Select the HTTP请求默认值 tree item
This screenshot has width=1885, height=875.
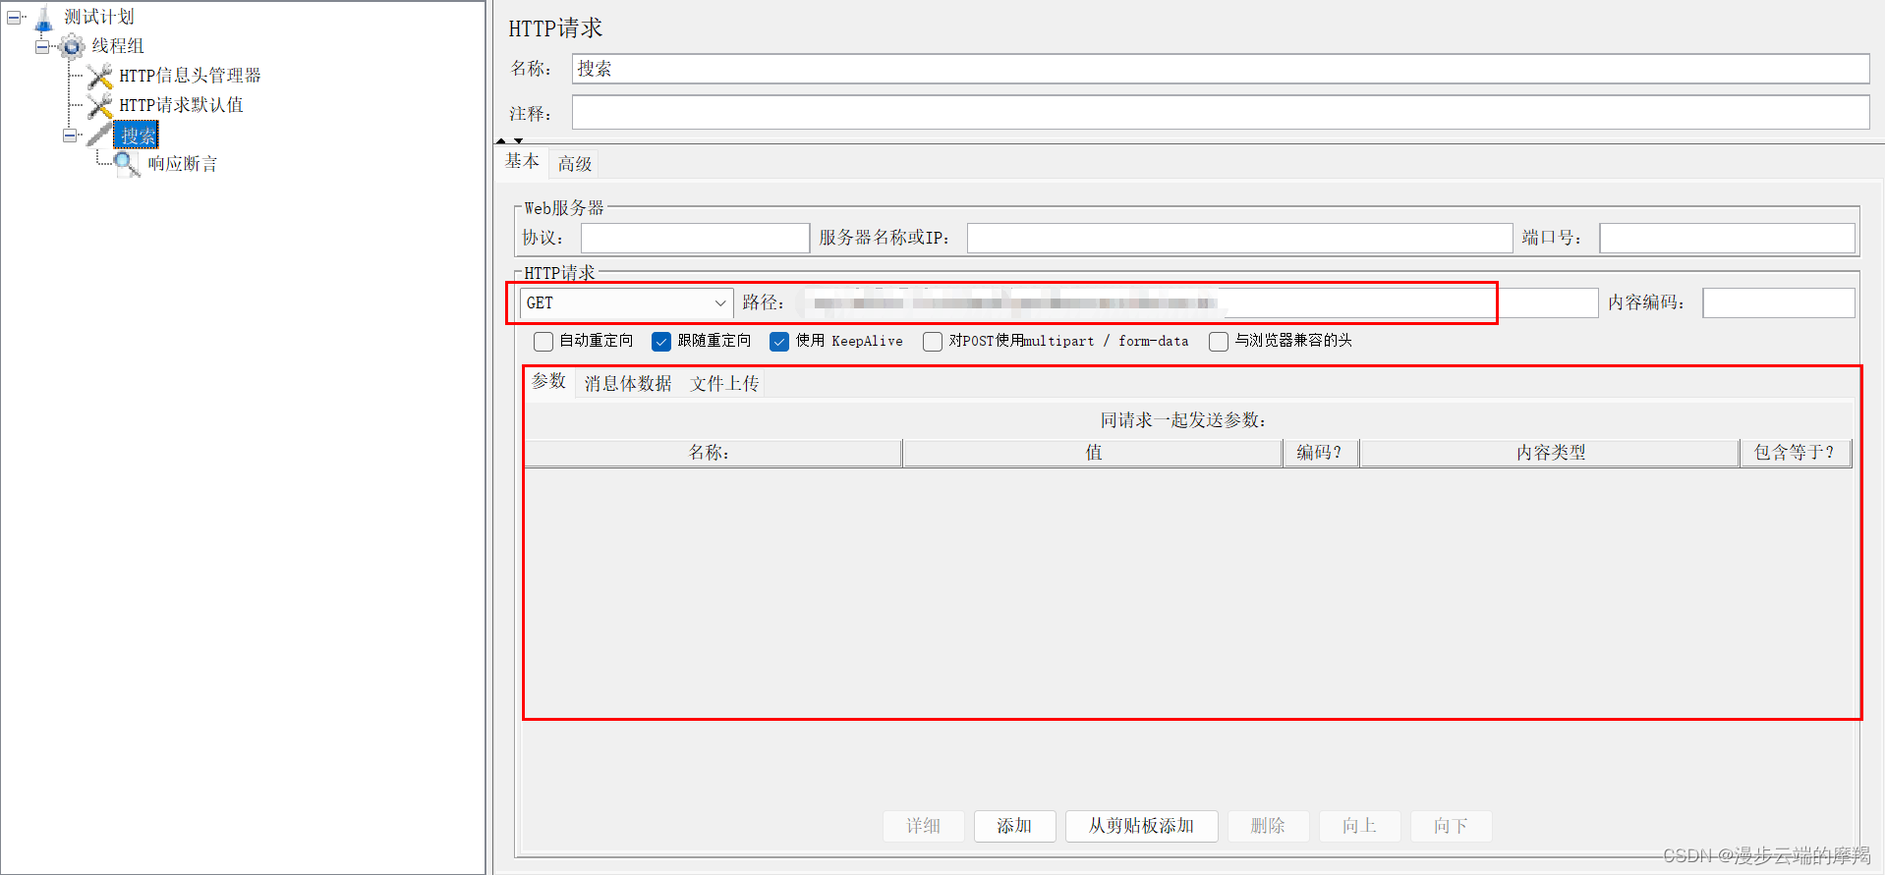(x=181, y=105)
